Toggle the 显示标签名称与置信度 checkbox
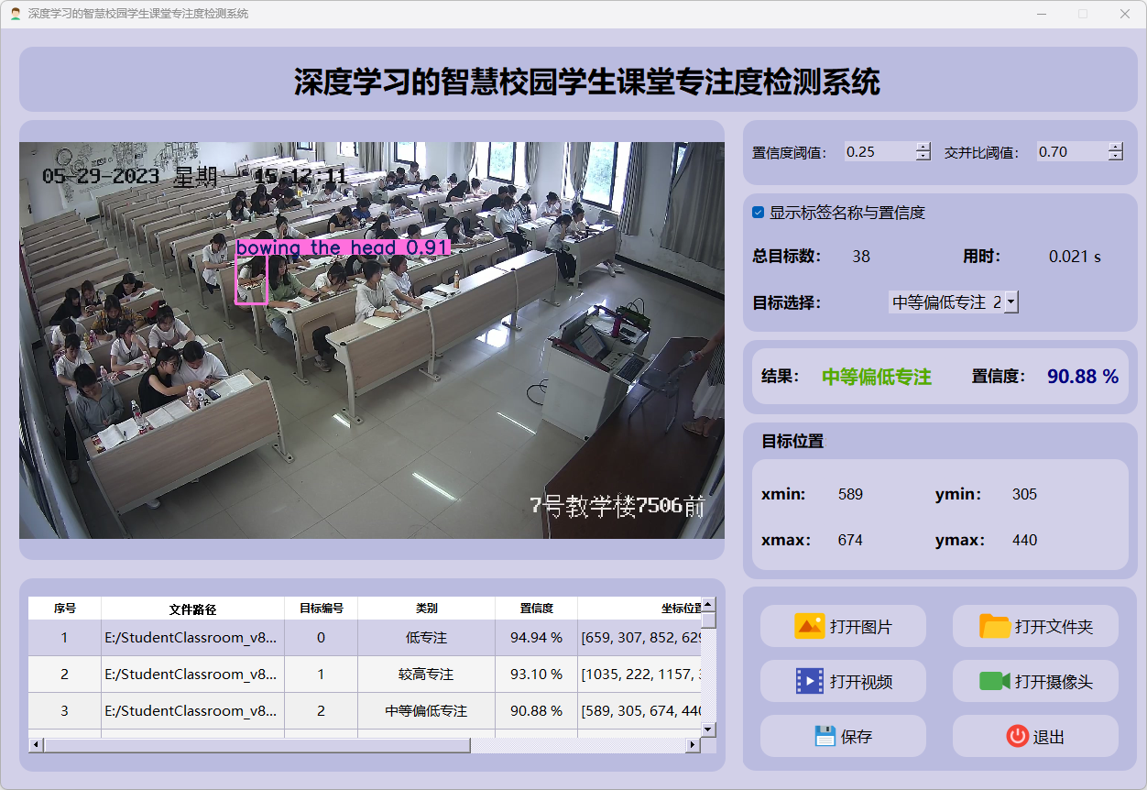The height and width of the screenshot is (790, 1147). pyautogui.click(x=758, y=213)
